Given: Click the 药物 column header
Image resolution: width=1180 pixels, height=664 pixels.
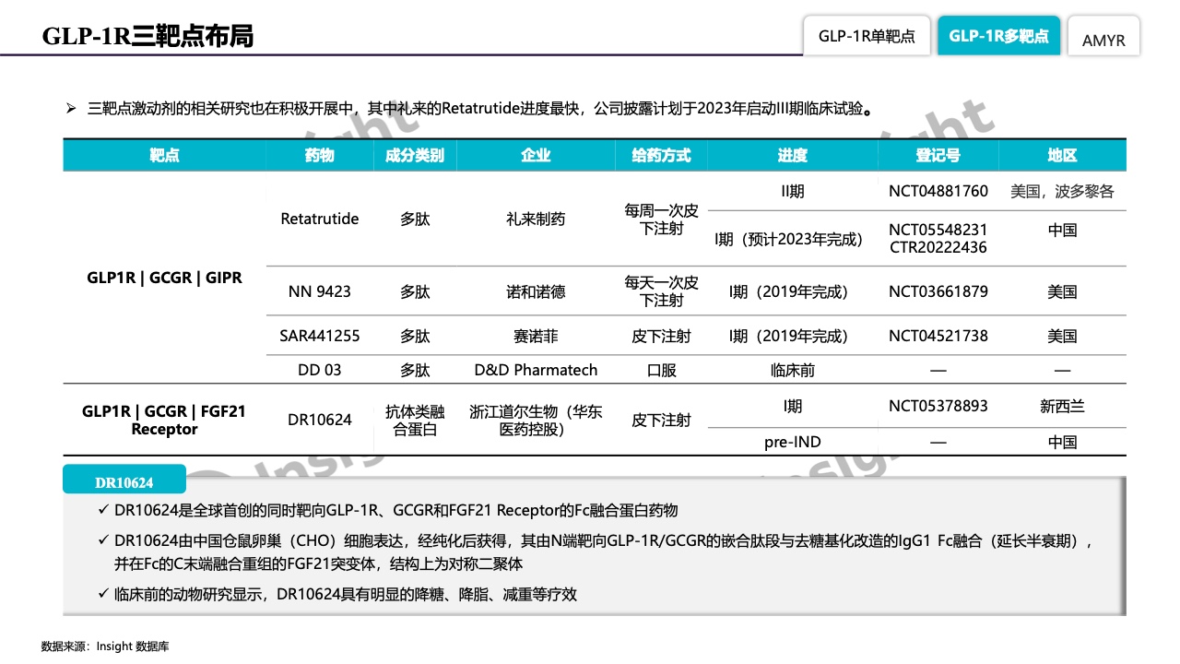Looking at the screenshot, I should pos(319,155).
